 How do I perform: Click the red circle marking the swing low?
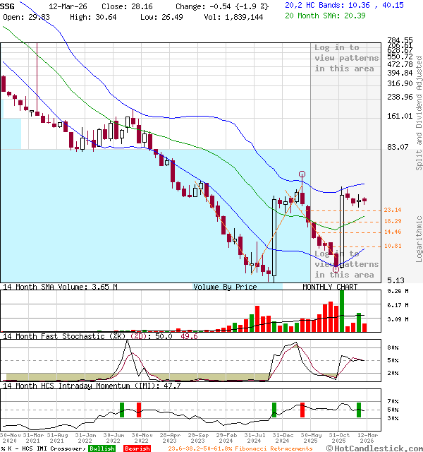pyautogui.click(x=336, y=268)
